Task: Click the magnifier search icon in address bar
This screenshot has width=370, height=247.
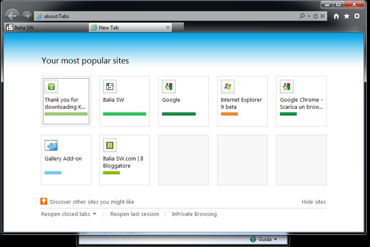Action: (x=302, y=16)
